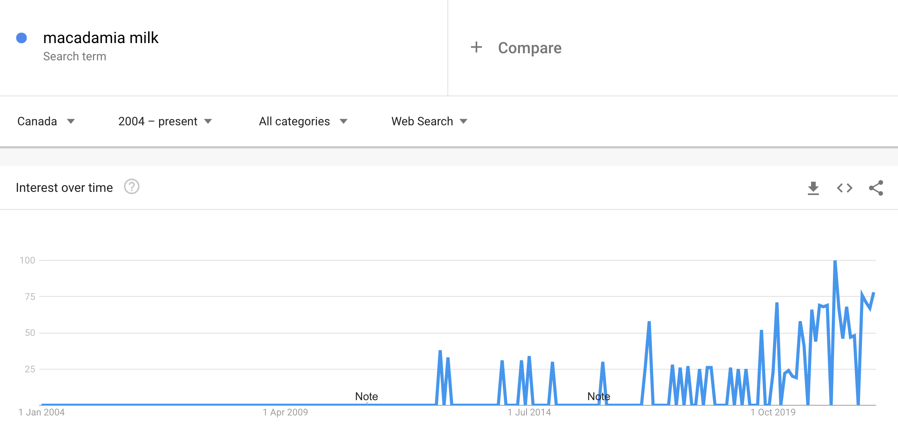
Task: Open the help icon beside Interest over time
Action: point(132,187)
